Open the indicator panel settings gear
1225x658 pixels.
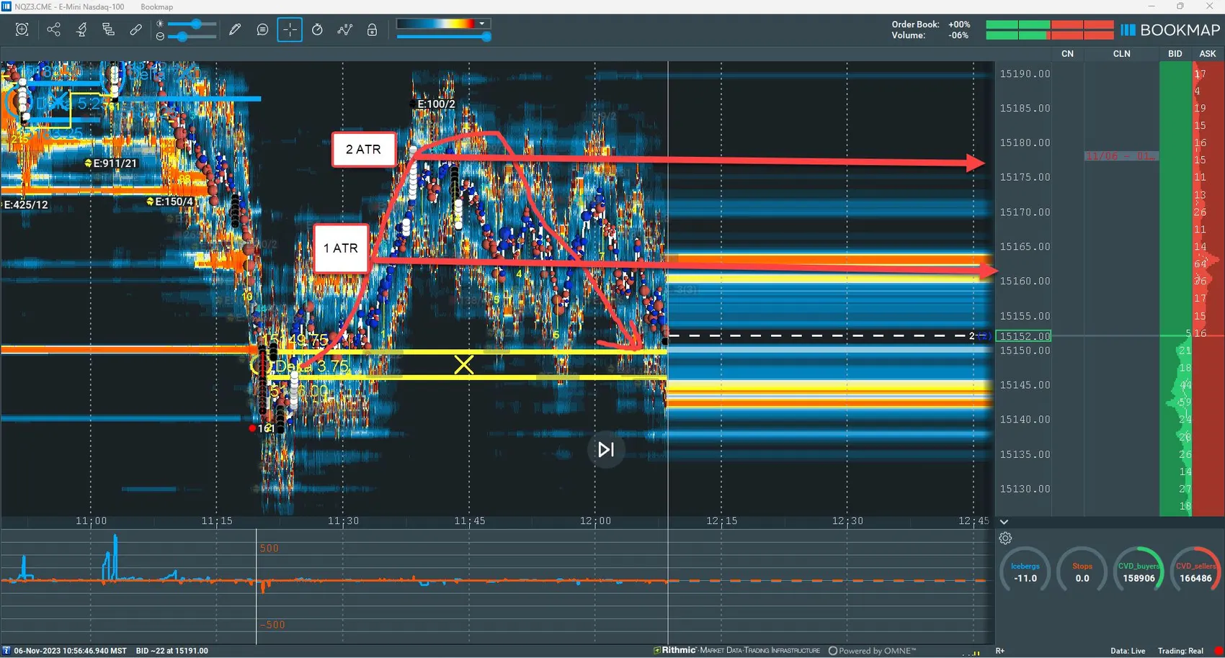[1005, 538]
